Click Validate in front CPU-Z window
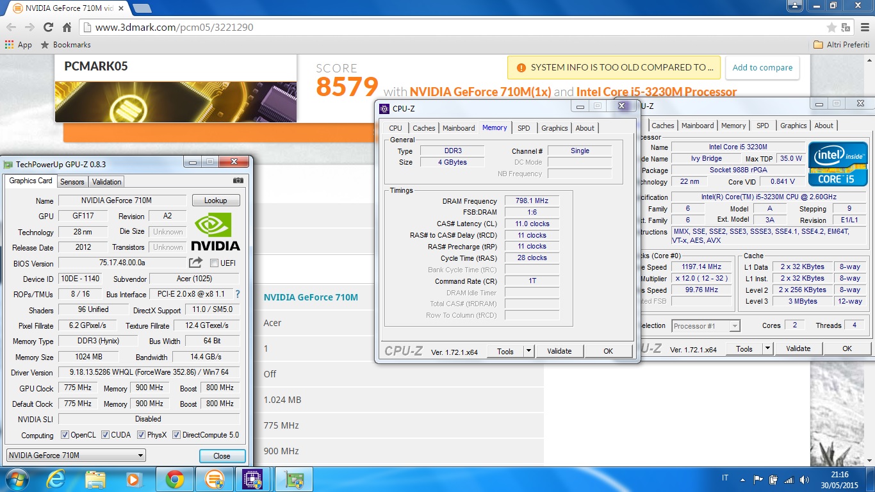This screenshot has height=492, width=875. [559, 351]
